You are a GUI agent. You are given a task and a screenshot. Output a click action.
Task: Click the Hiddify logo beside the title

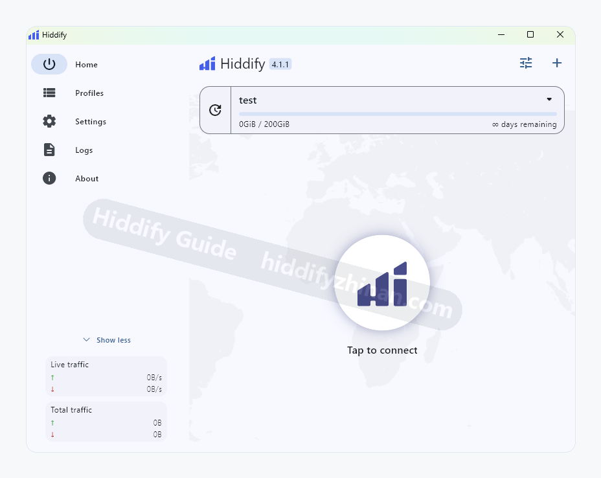pyautogui.click(x=207, y=63)
